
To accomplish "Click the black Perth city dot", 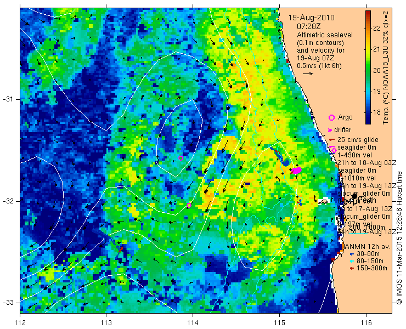I will [354, 196].
